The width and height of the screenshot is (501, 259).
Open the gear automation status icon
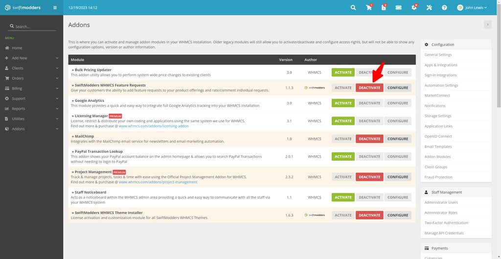click(x=414, y=8)
